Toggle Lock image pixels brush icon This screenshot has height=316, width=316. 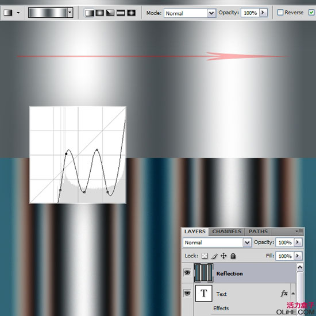(214, 256)
